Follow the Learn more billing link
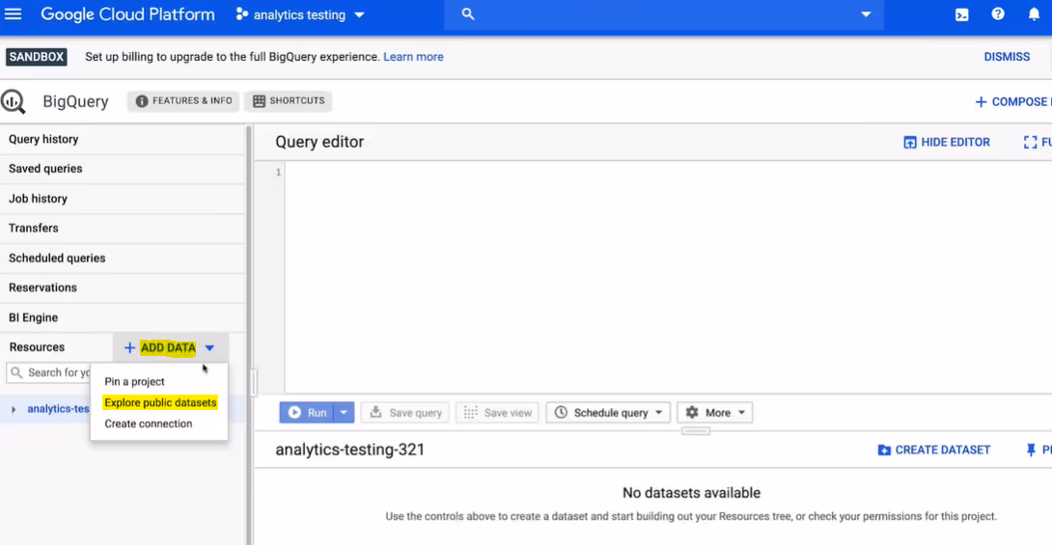 click(413, 57)
